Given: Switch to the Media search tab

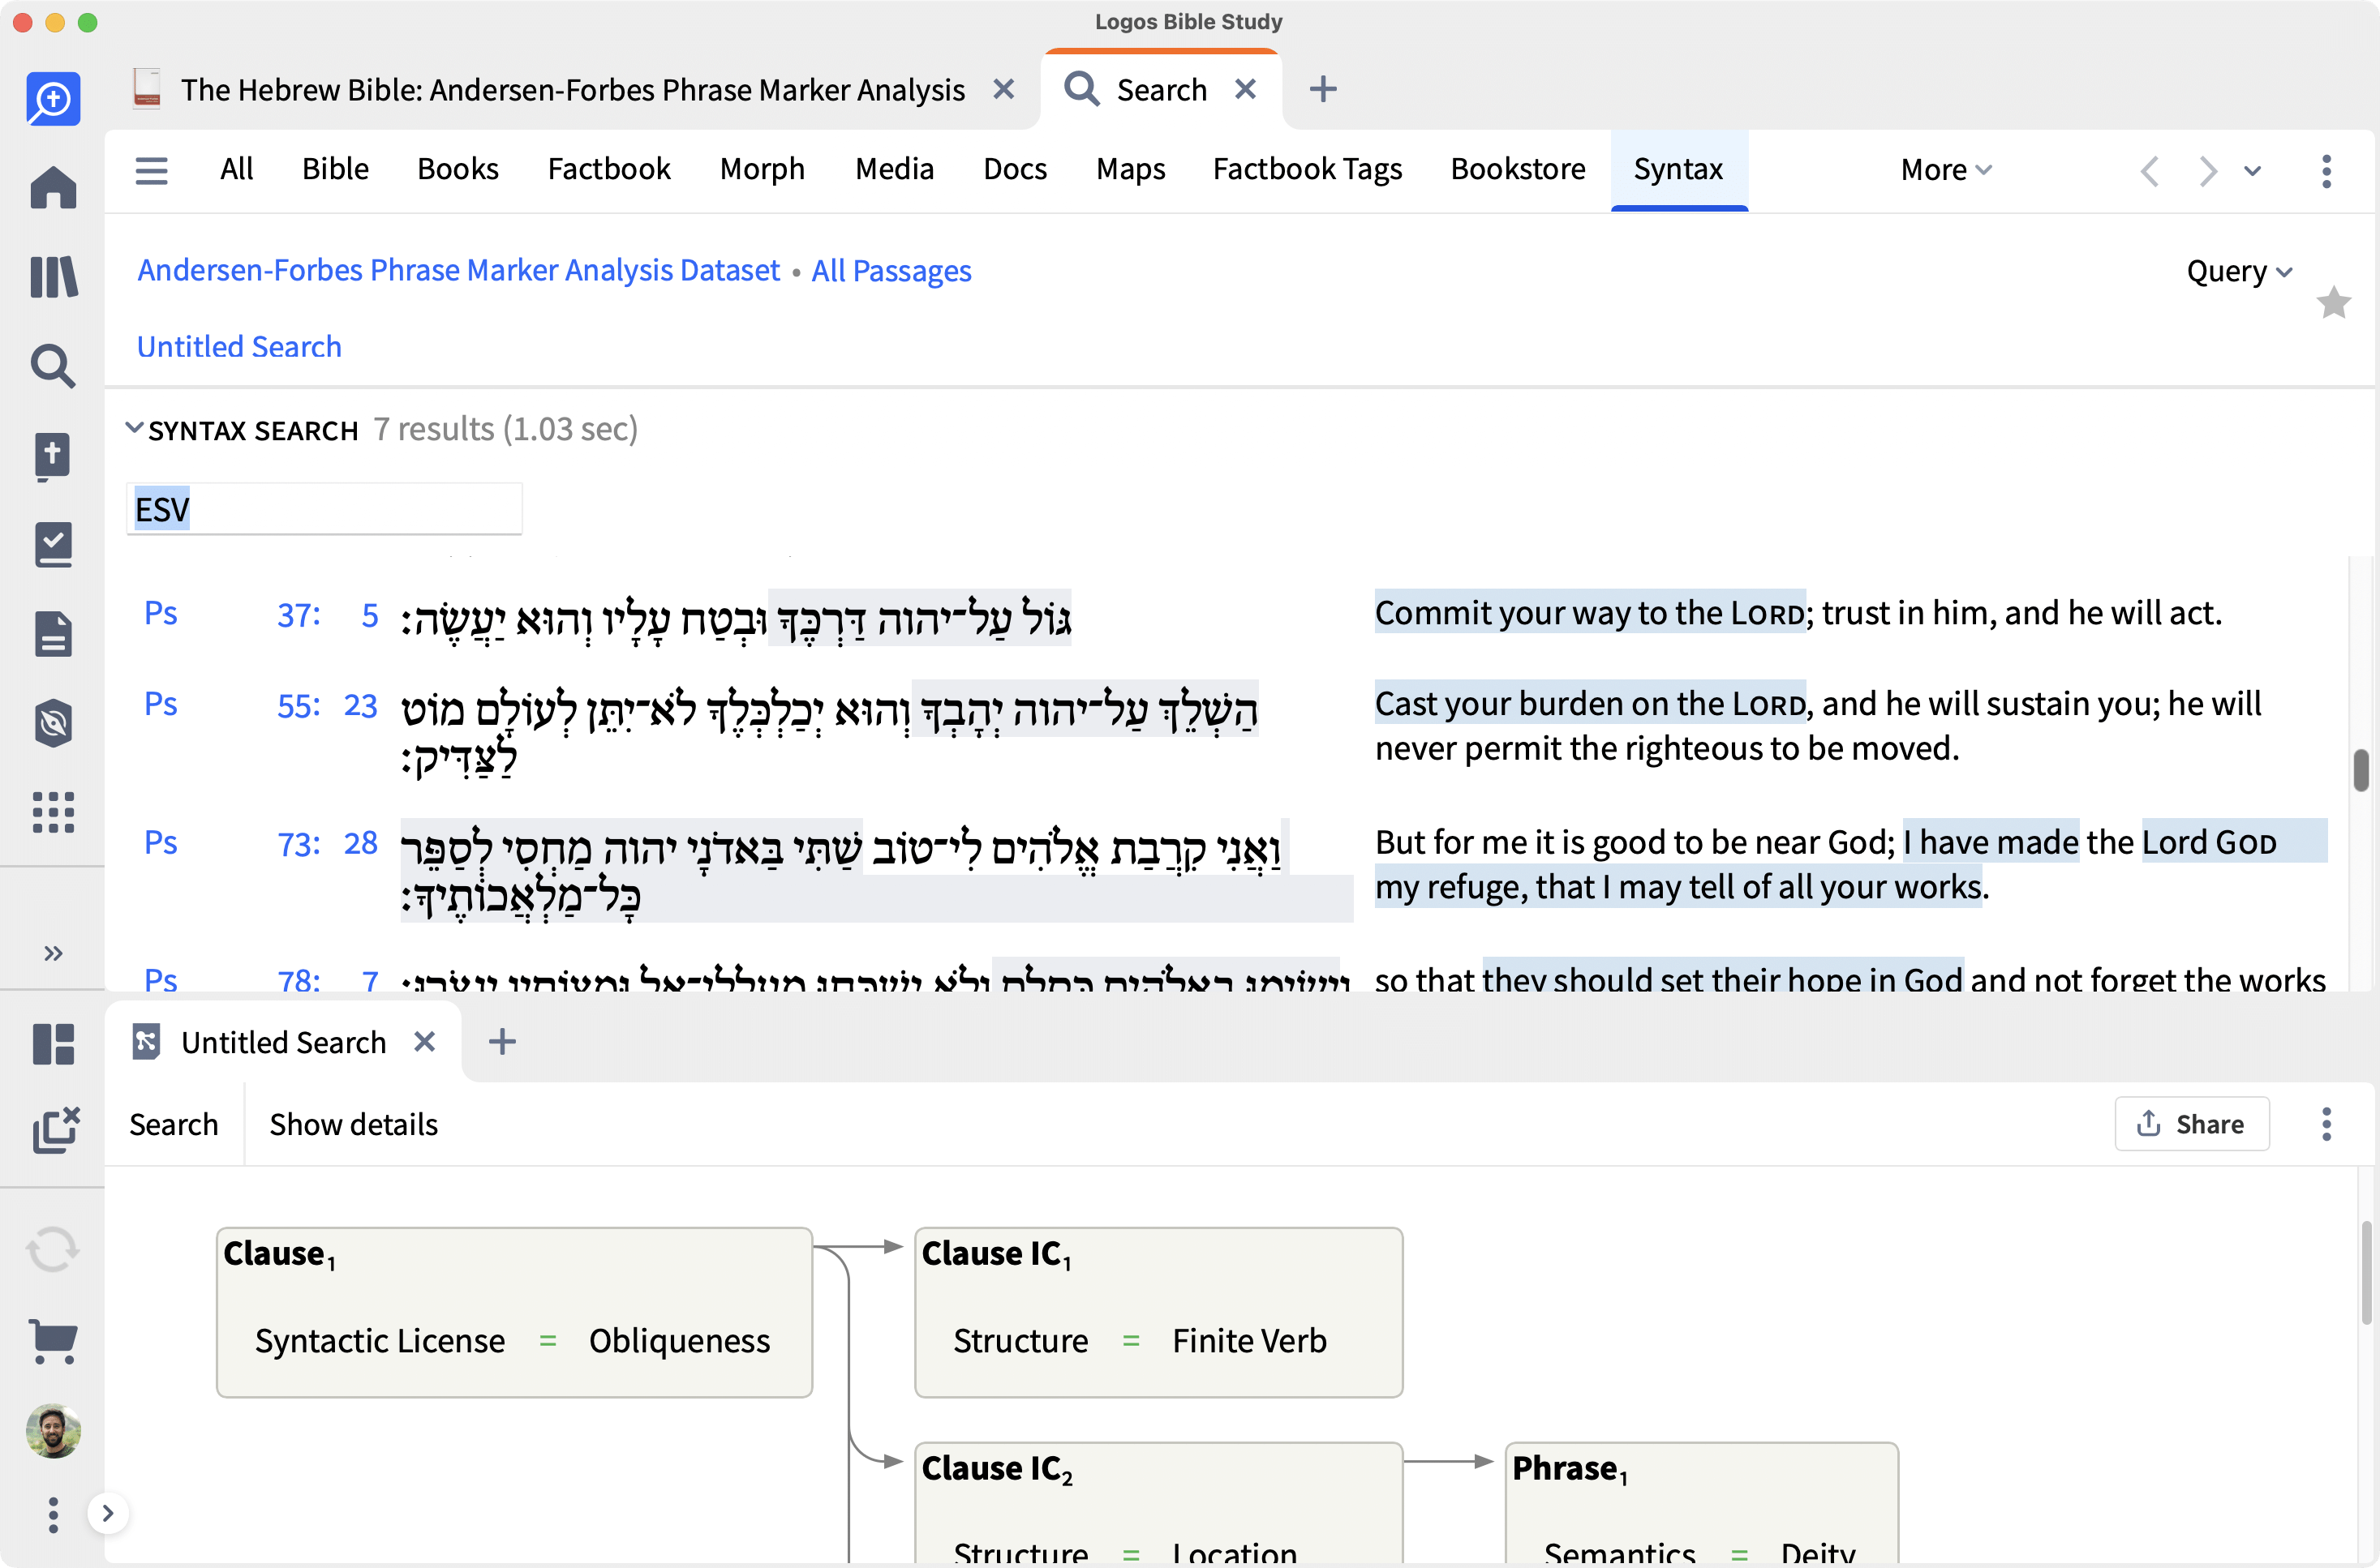Looking at the screenshot, I should click(895, 169).
